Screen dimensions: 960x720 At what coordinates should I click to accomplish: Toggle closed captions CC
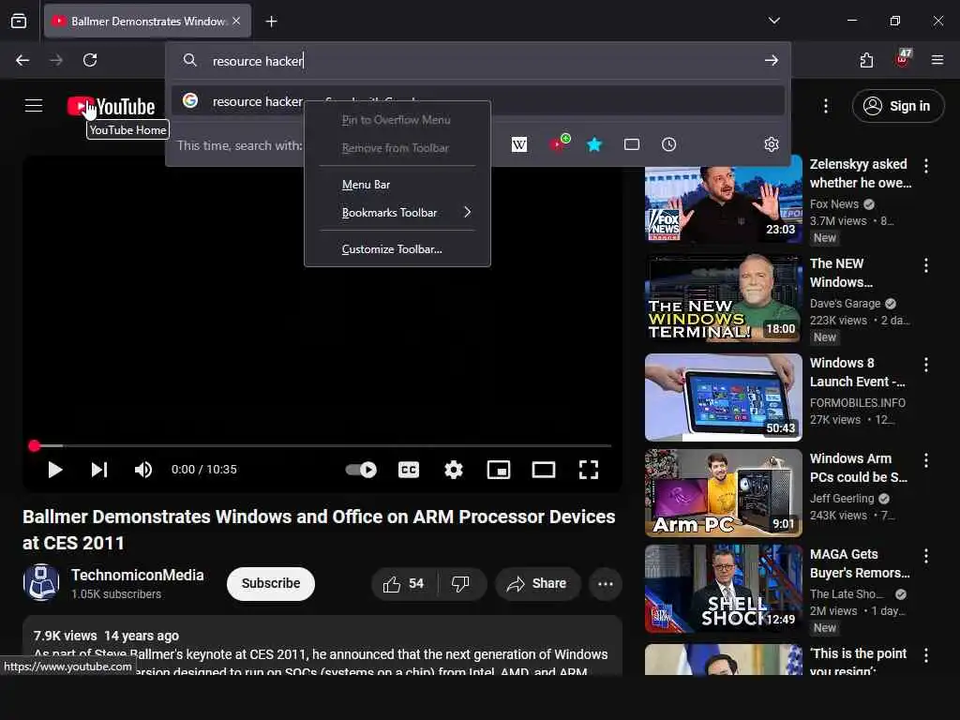click(409, 470)
